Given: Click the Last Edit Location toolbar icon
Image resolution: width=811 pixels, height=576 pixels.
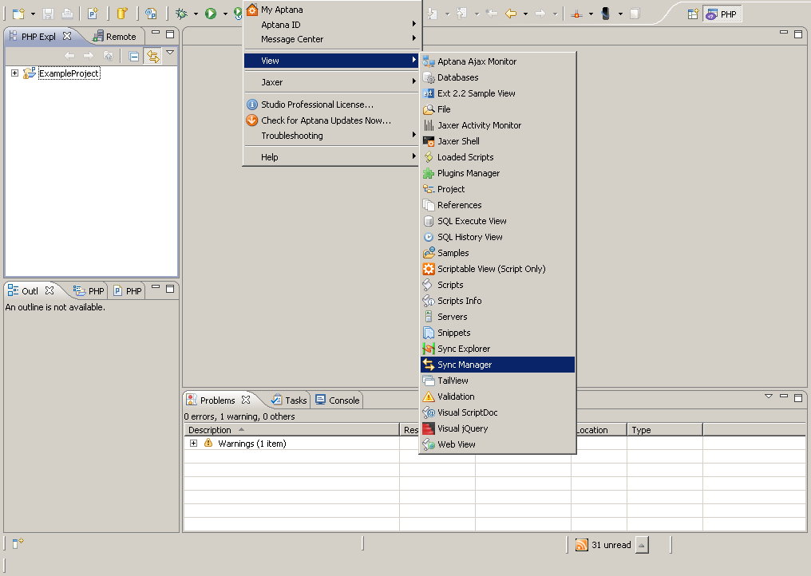Looking at the screenshot, I should (492, 14).
